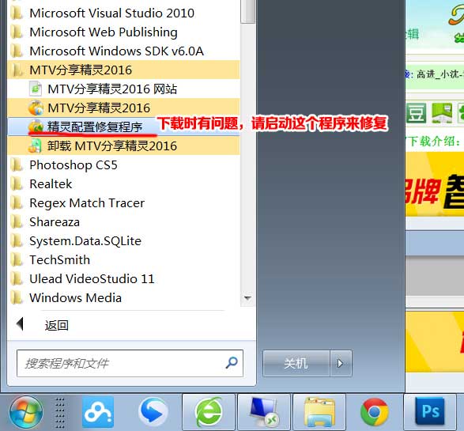Expand the Regex Match Tracer folder
Image resolution: width=464 pixels, height=431 pixels.
(x=123, y=202)
